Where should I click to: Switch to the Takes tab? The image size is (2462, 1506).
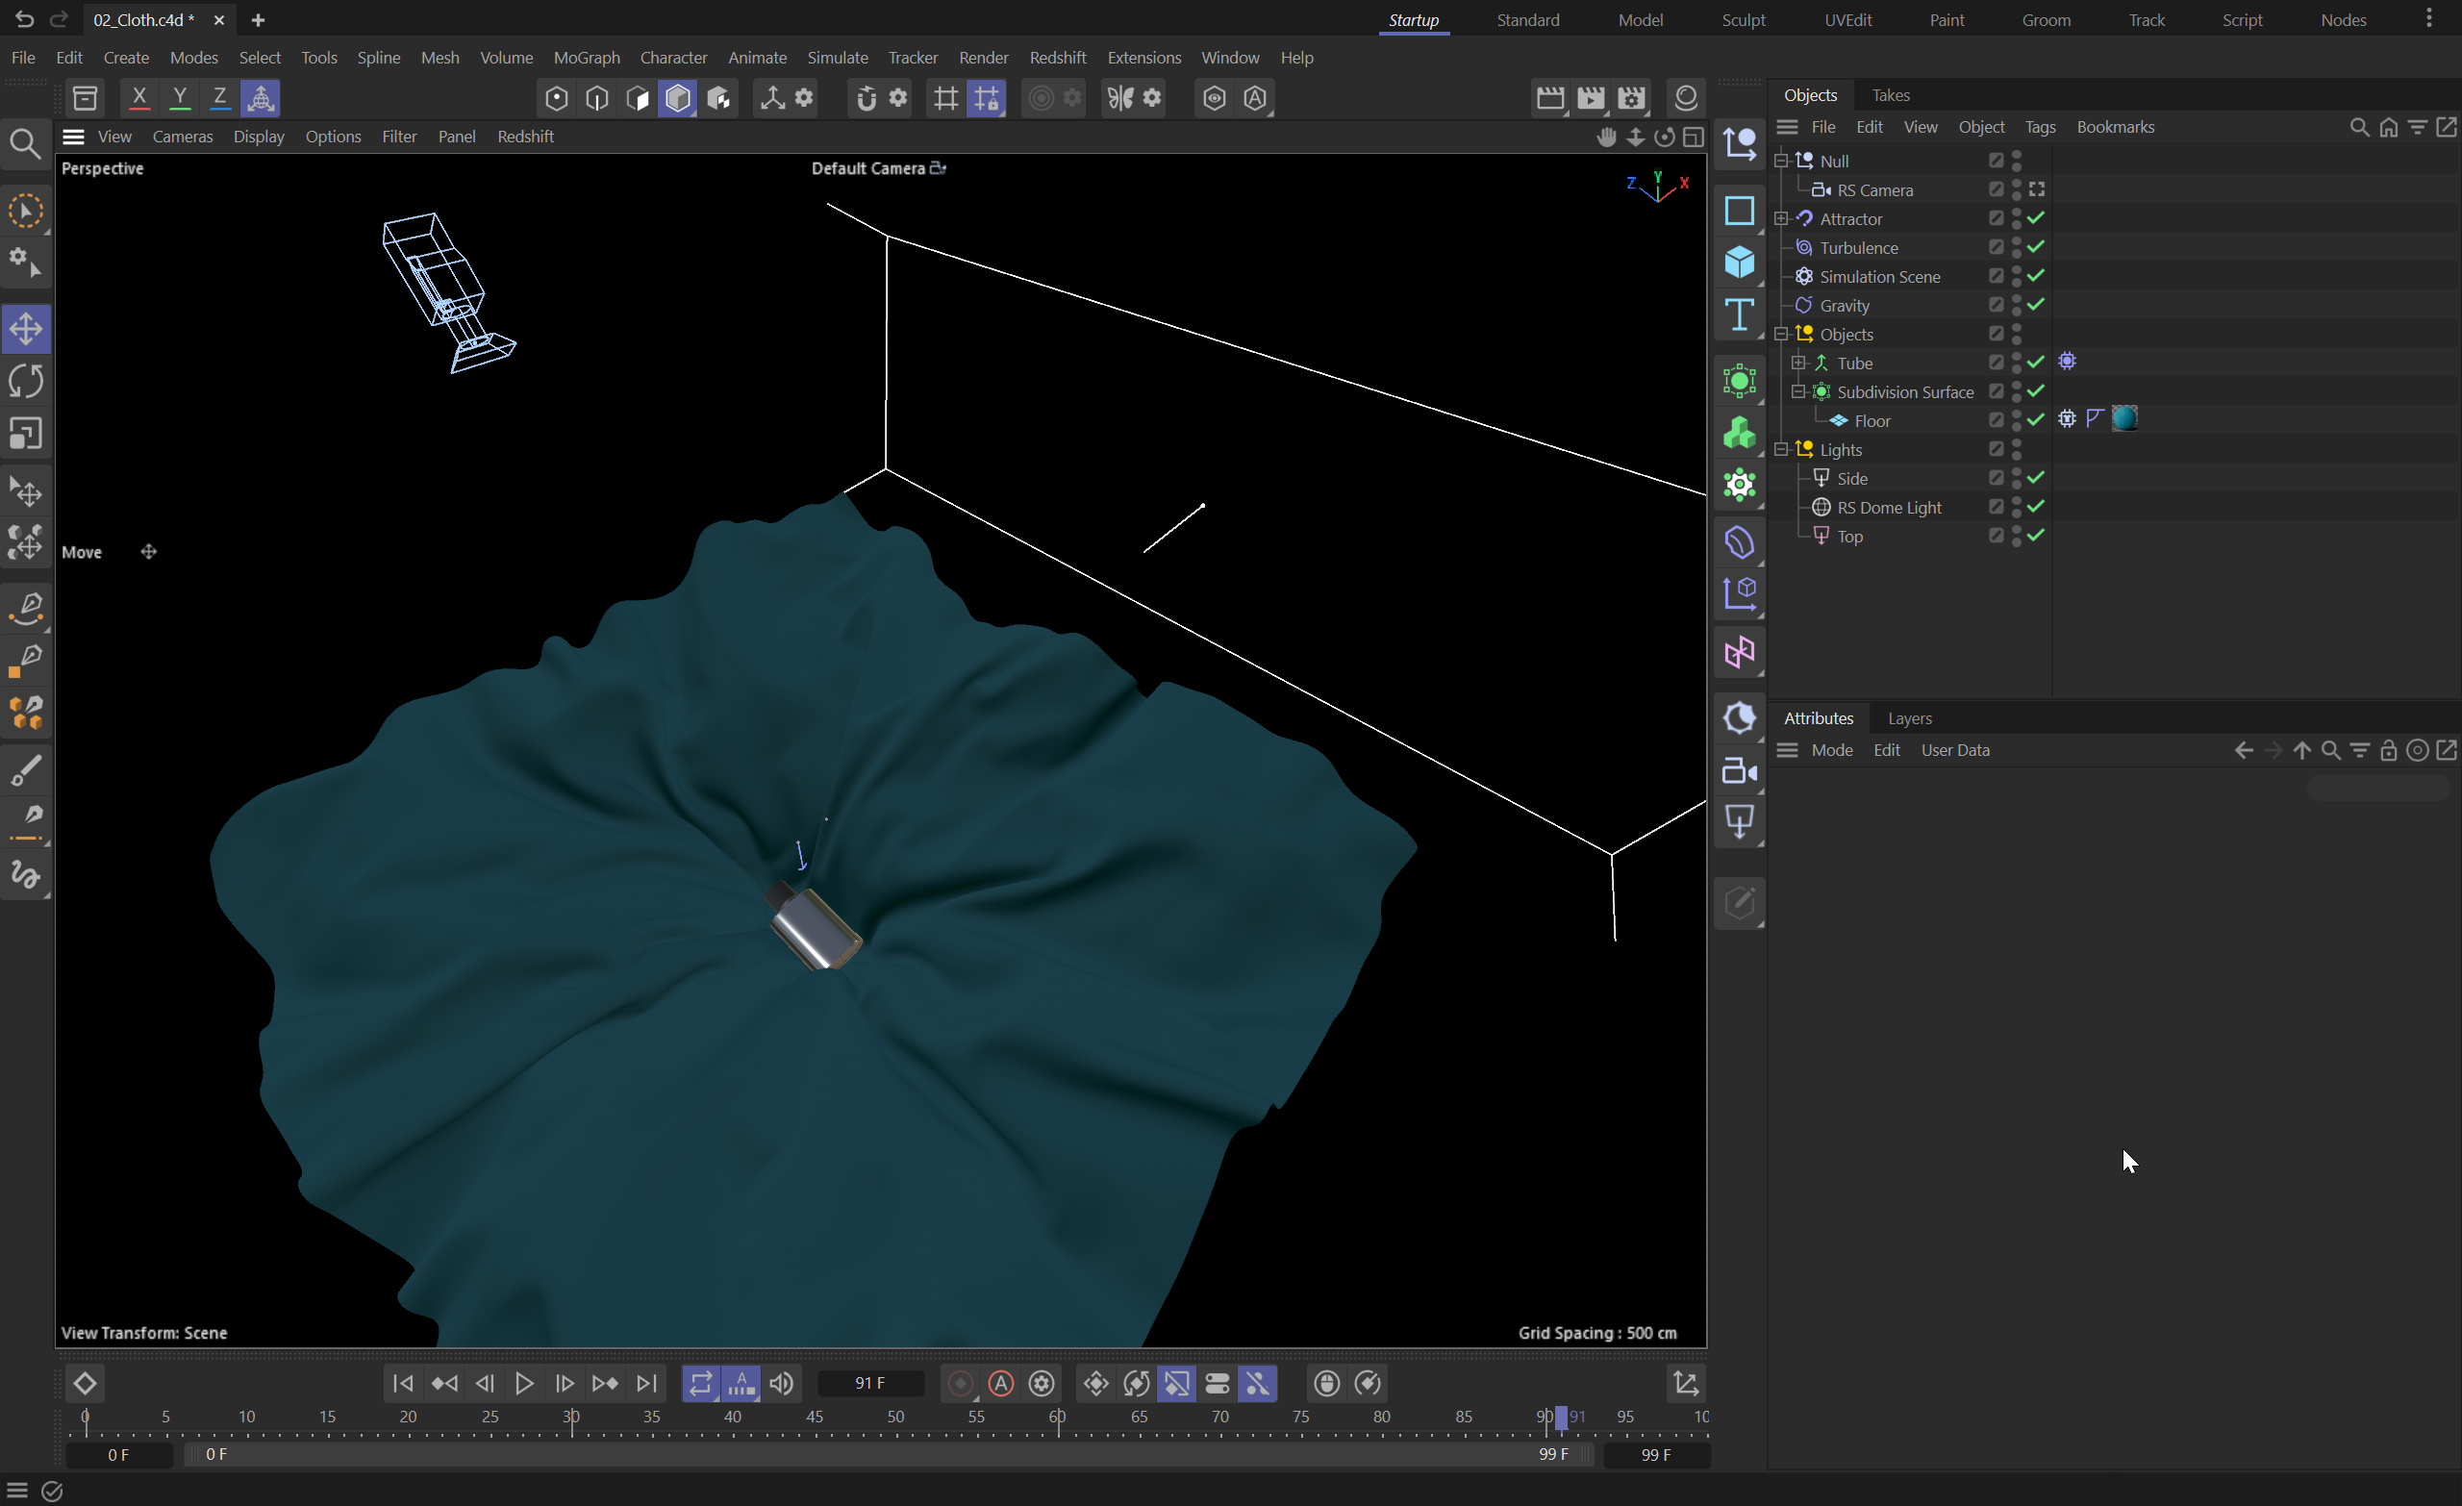click(x=1890, y=95)
